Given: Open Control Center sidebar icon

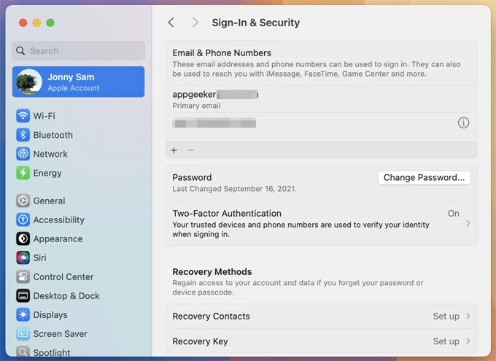Looking at the screenshot, I should point(23,276).
